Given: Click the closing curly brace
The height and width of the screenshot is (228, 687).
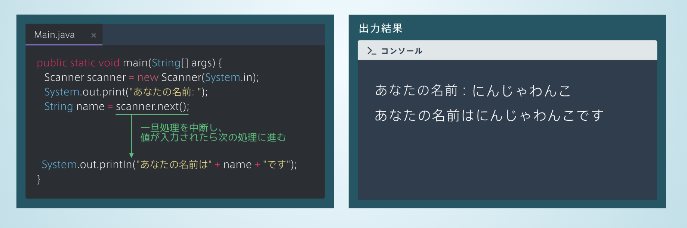Looking at the screenshot, I should click(38, 179).
